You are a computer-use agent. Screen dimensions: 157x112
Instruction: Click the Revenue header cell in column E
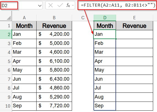coord(134,26)
